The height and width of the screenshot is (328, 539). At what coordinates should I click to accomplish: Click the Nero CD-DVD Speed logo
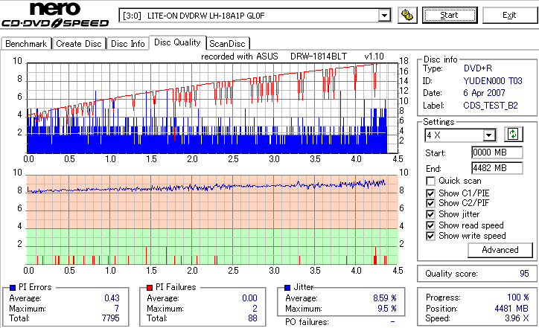coord(55,15)
